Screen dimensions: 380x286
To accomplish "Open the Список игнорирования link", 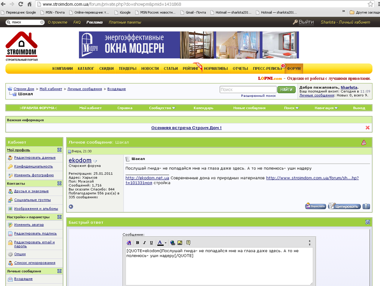I will [x=35, y=263].
